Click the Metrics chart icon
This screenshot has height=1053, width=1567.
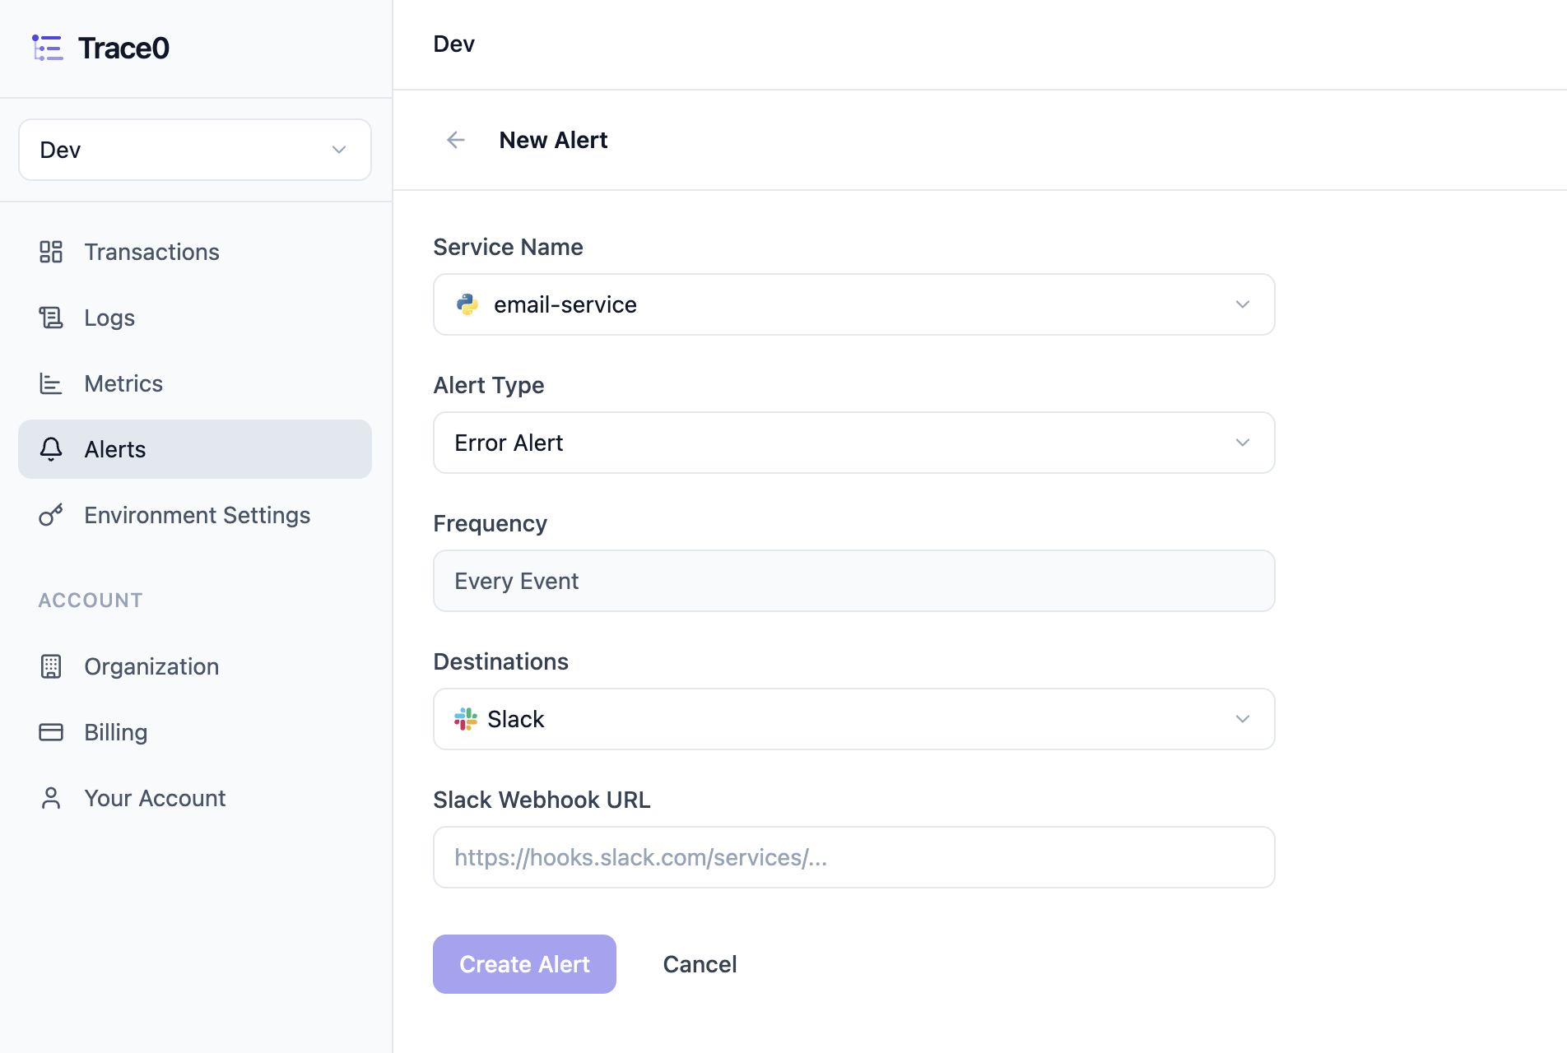(x=51, y=383)
